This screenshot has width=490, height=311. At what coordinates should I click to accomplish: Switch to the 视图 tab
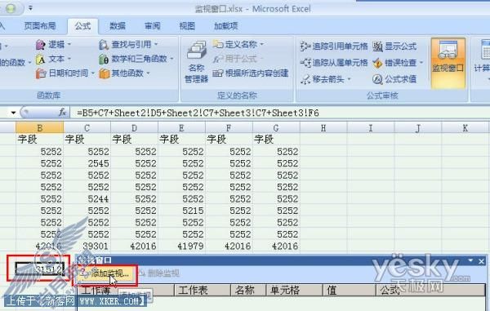[x=187, y=26]
